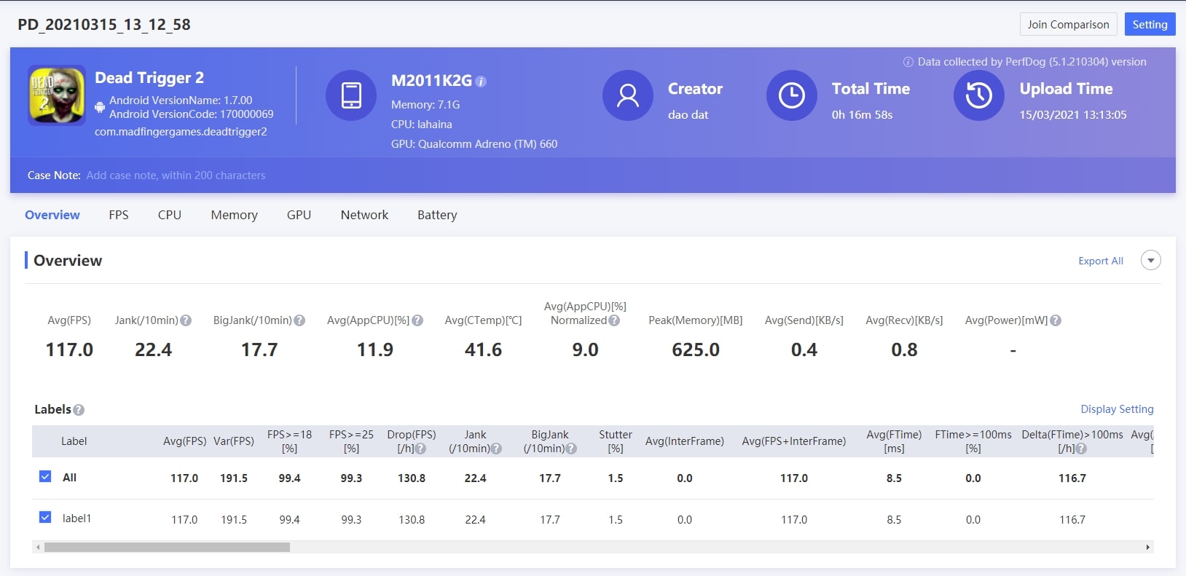Click the Var(FPS) column header
This screenshot has width=1186, height=576.
pyautogui.click(x=234, y=441)
